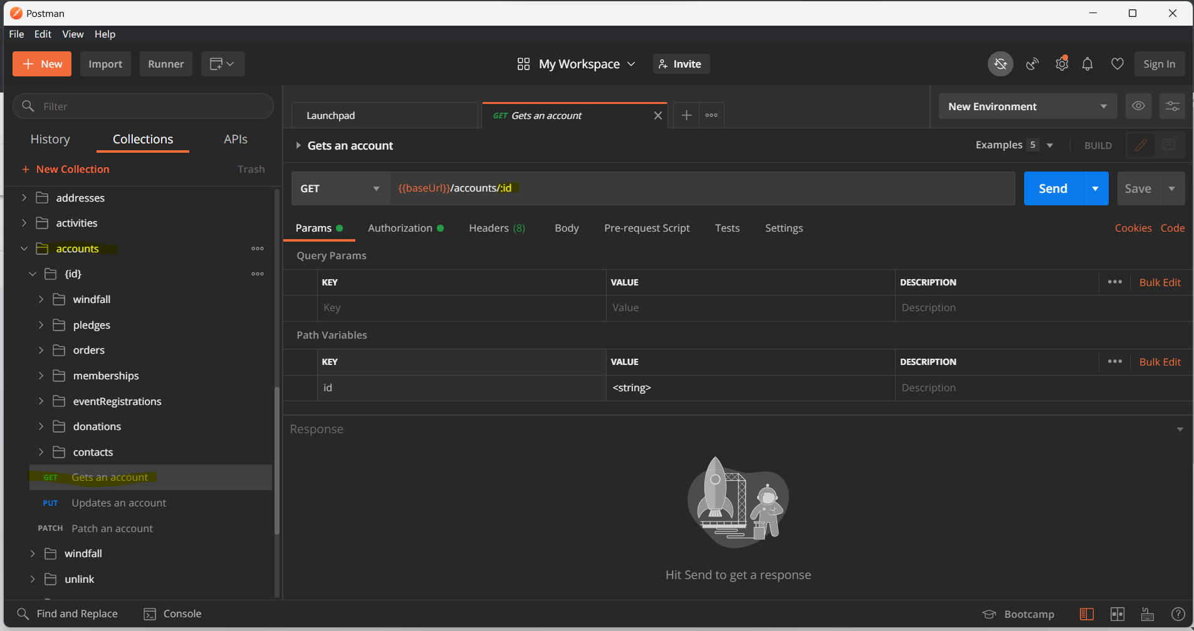Open the comments icon beside pencil
The height and width of the screenshot is (631, 1194).
[1169, 145]
